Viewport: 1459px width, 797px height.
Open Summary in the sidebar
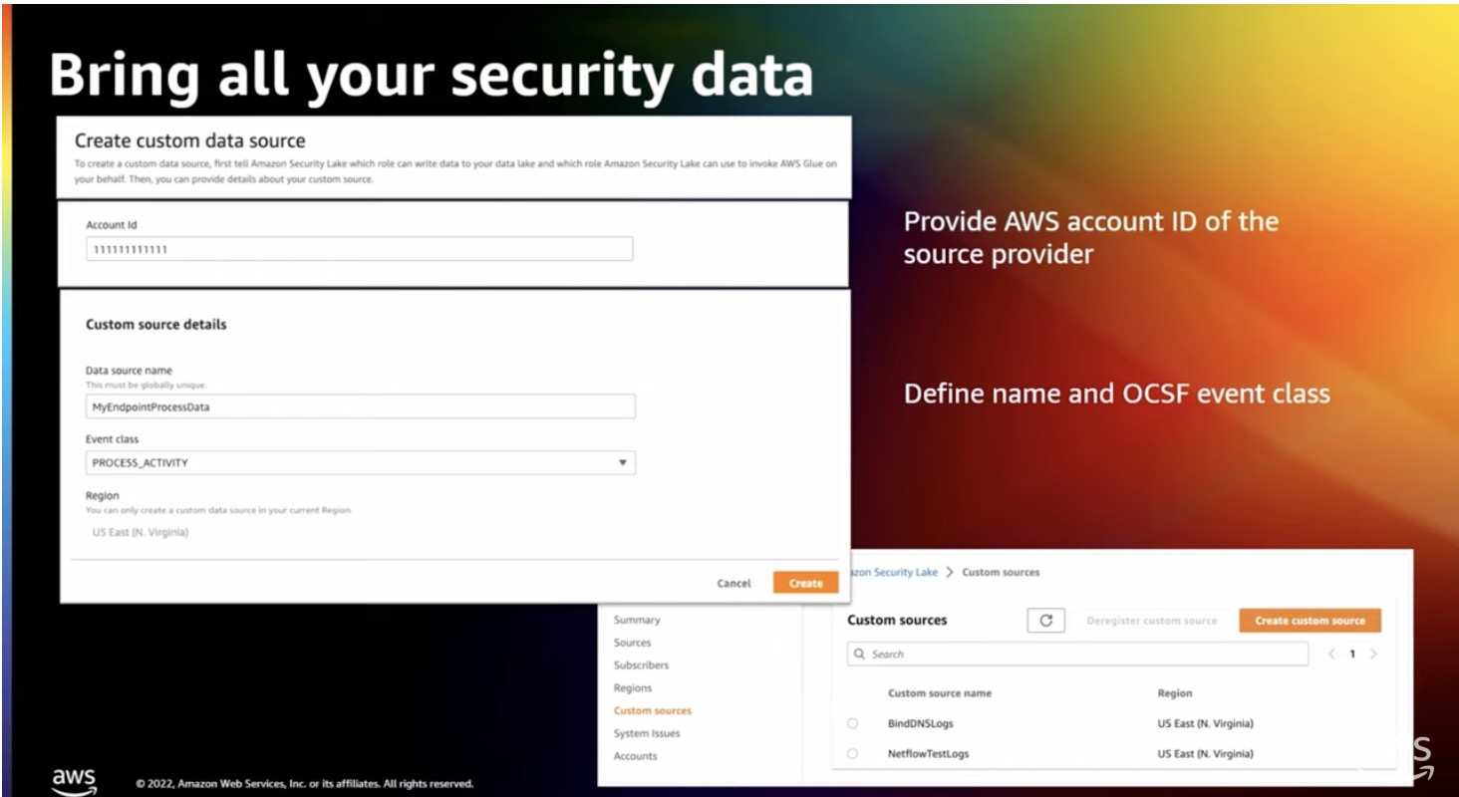click(x=637, y=619)
